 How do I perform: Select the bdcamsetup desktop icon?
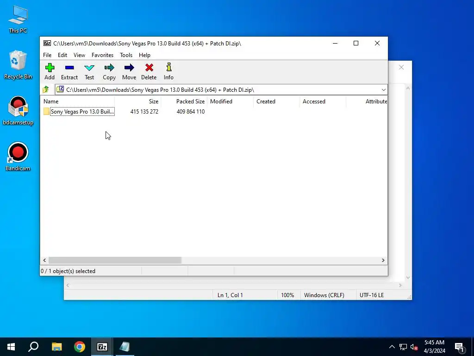[x=18, y=111]
